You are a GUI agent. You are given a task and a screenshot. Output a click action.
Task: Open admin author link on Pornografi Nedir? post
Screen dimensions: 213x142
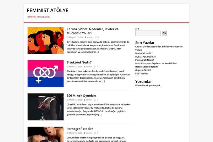(89, 133)
